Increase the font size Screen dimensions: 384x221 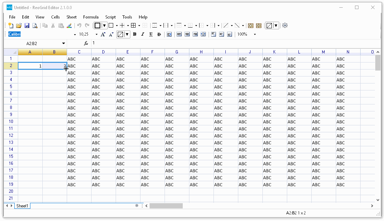103,34
